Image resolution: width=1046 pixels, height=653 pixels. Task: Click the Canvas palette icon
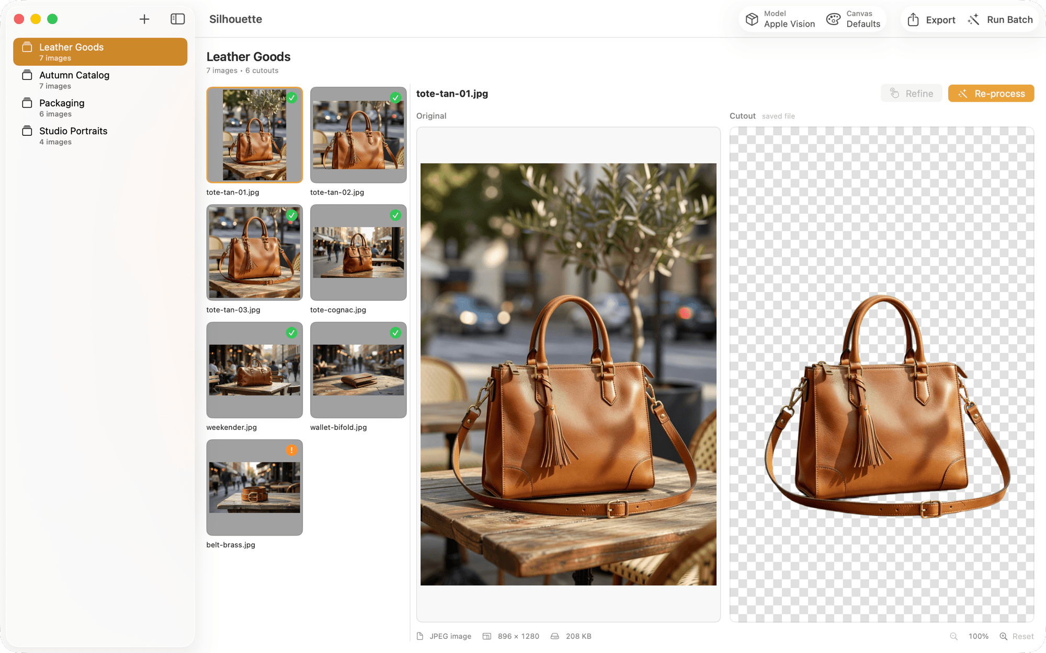coord(833,19)
